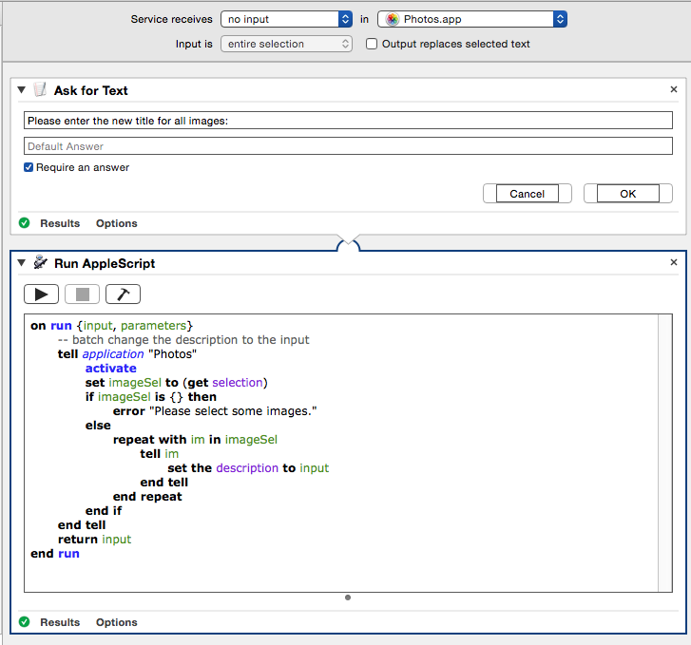The image size is (691, 645).
Task: Open the Service receives 'no input' dropdown
Action: coord(286,19)
